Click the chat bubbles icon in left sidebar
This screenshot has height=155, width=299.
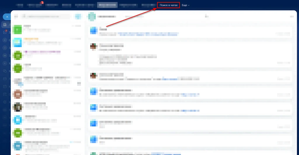pyautogui.click(x=5, y=71)
